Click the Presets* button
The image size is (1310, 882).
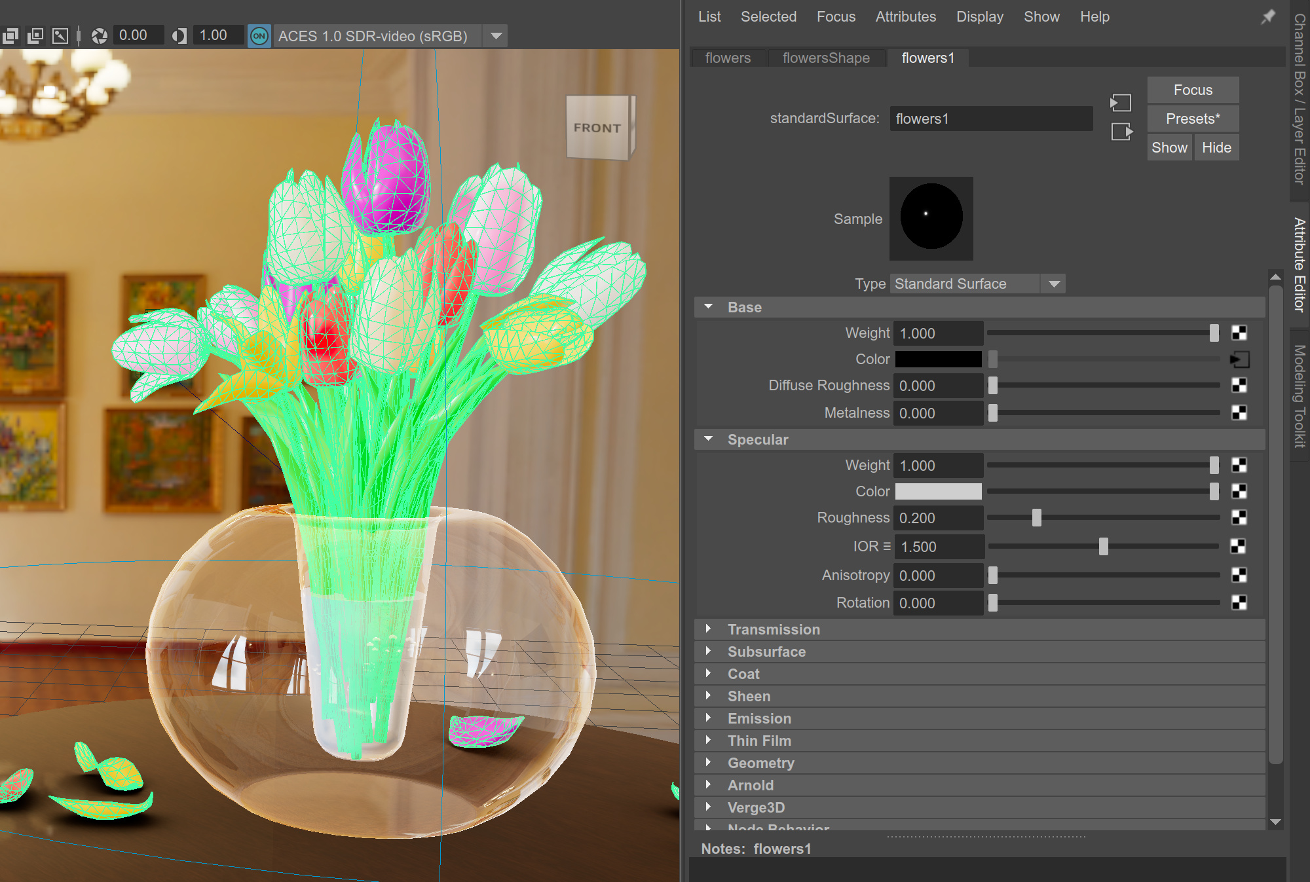[1193, 119]
